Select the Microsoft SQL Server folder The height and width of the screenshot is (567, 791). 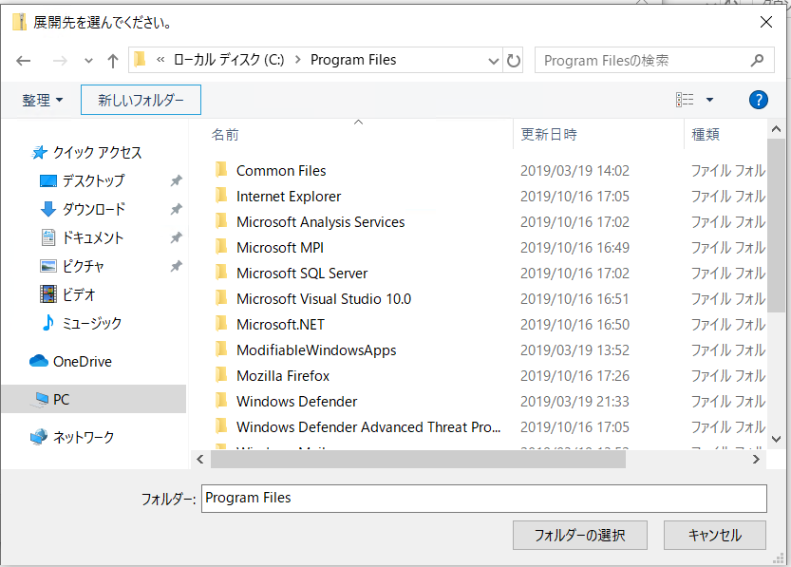[302, 274]
